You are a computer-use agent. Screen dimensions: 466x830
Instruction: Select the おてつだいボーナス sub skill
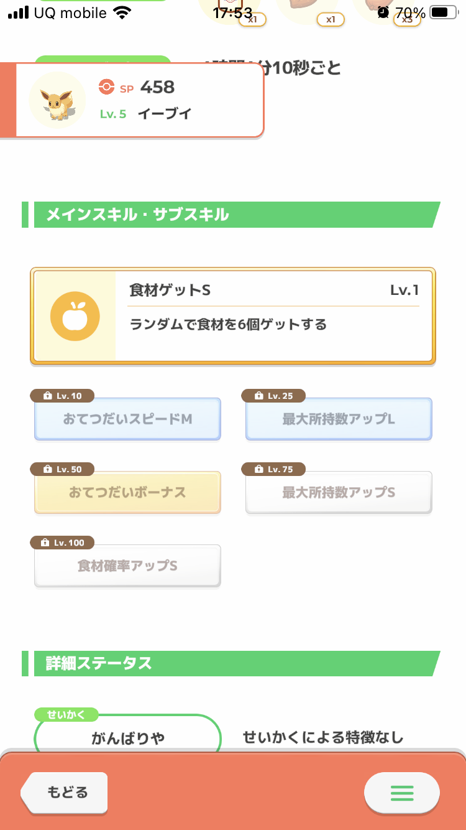(x=127, y=493)
